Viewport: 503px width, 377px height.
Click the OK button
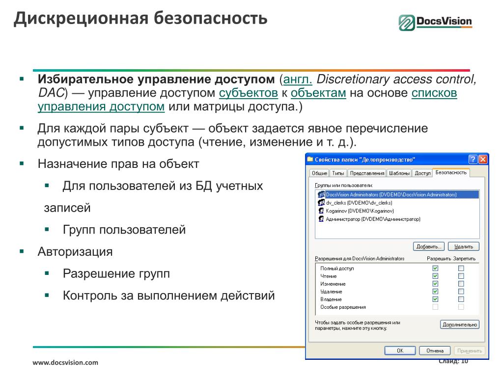click(400, 350)
